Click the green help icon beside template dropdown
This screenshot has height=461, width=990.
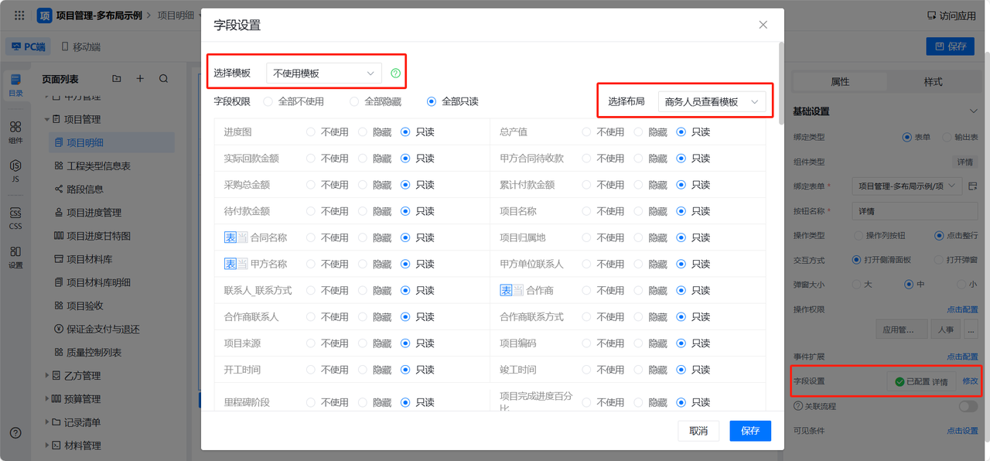(x=396, y=73)
